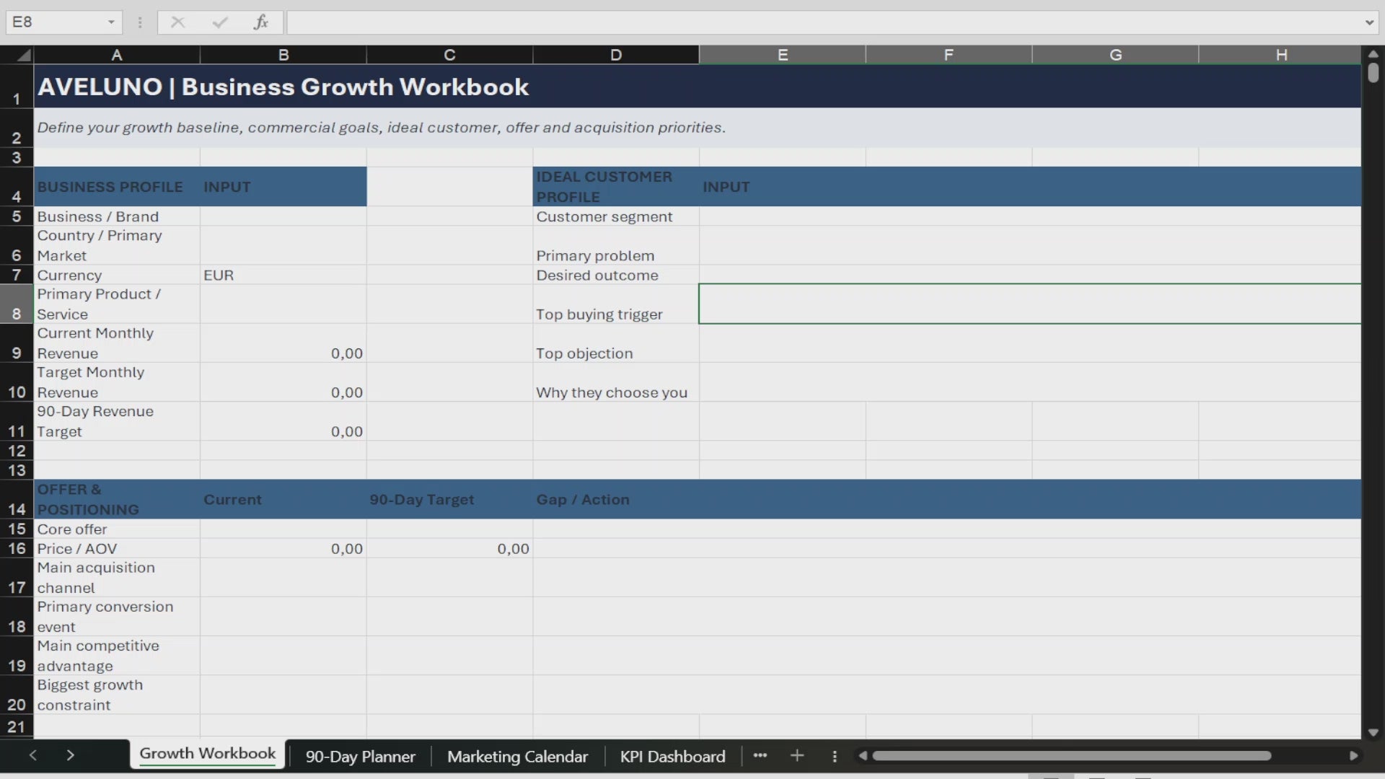Click the previous sheet navigation arrow
This screenshot has height=779, width=1385.
tap(32, 755)
